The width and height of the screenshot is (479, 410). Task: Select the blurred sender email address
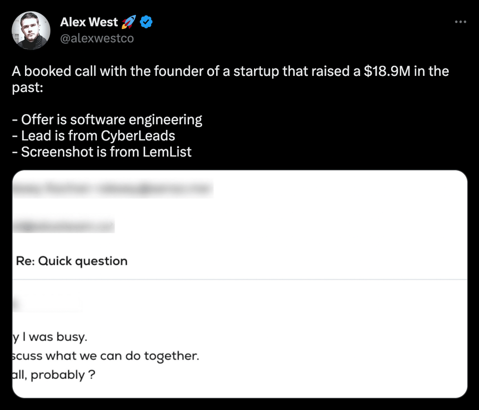pos(112,188)
